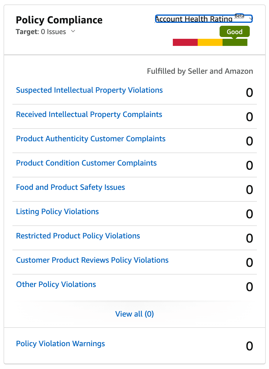Image resolution: width=269 pixels, height=369 pixels.
Task: Click the dropdown arrow beside Beta label
Action: 251,19
